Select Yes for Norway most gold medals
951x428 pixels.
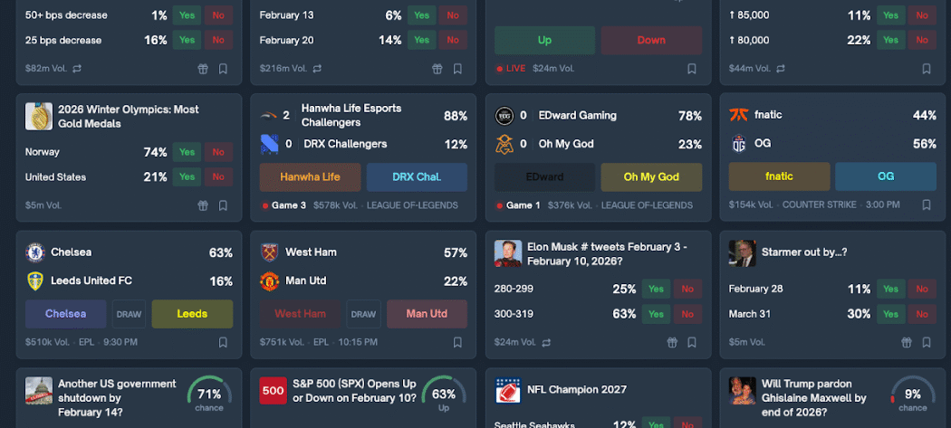(187, 152)
